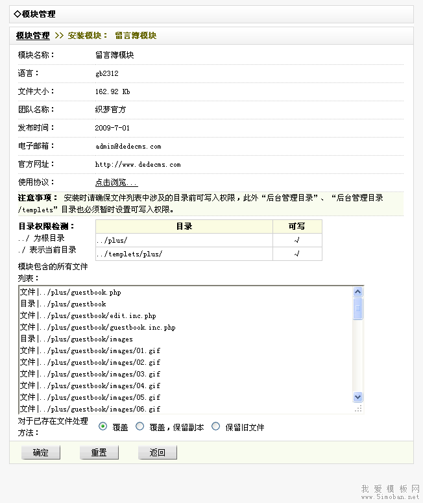Click the official website URL http://www.dedecms.com
The height and width of the screenshot is (503, 423).
[x=138, y=165]
